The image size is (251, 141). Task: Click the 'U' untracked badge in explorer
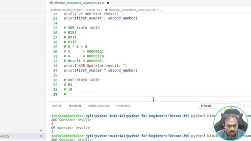point(41,136)
